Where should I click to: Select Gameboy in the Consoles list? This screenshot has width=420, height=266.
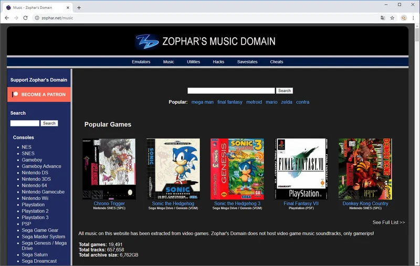click(x=32, y=160)
